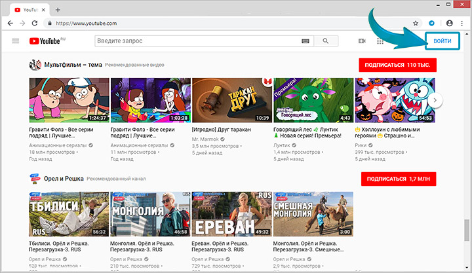The height and width of the screenshot is (273, 472).
Task: Close the YouTube browser tab
Action: [x=43, y=10]
